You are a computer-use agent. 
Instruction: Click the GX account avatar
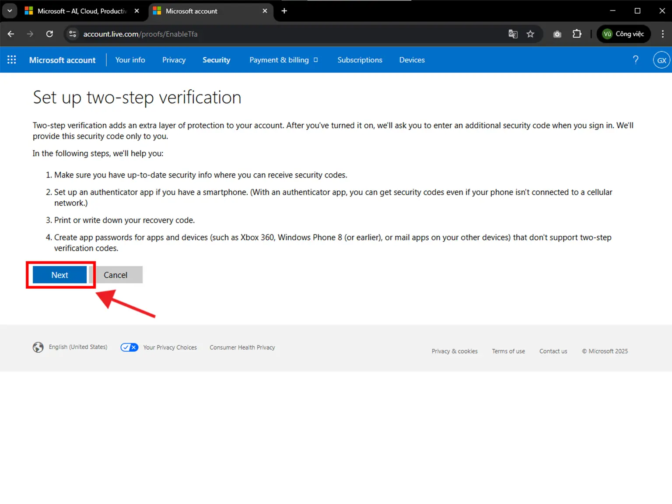pyautogui.click(x=661, y=59)
